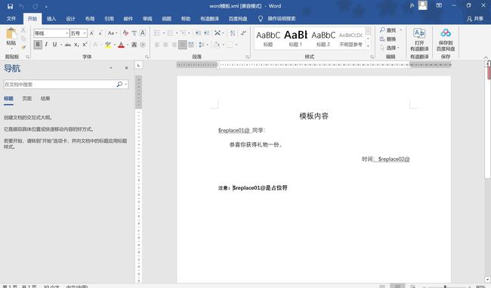Image resolution: width=491 pixels, height=288 pixels.
Task: Click the Baidu Netdisk save icon
Action: click(x=446, y=33)
